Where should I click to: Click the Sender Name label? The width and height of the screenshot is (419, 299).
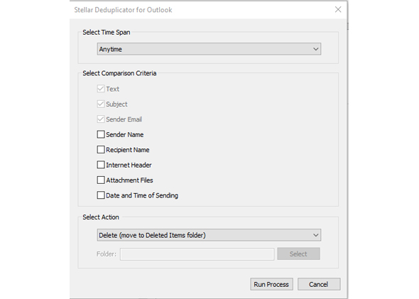(x=125, y=135)
